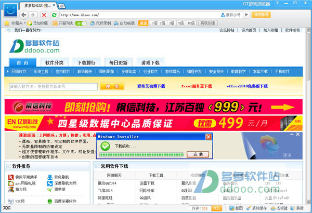Select 3倍 speed option

(x=172, y=23)
